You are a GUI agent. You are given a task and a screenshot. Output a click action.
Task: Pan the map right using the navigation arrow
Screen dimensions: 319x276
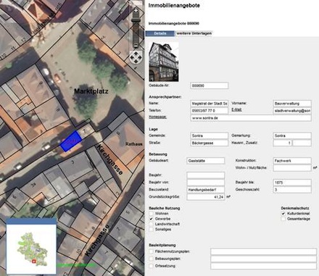tap(140, 57)
